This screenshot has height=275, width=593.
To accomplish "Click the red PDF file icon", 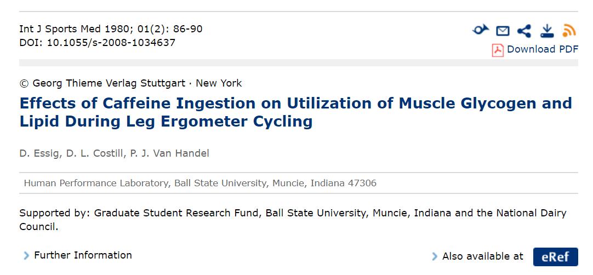I will coord(498,50).
